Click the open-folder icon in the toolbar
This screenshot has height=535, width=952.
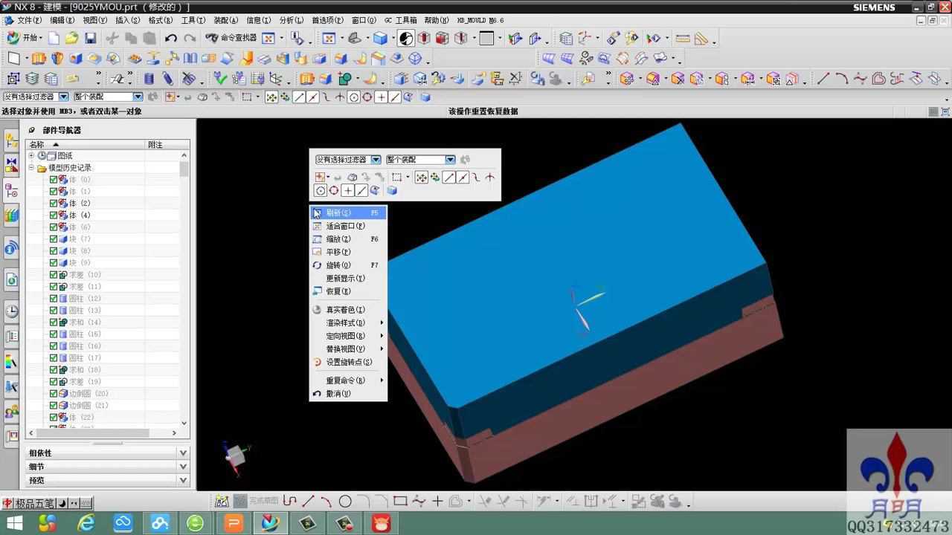coord(71,38)
